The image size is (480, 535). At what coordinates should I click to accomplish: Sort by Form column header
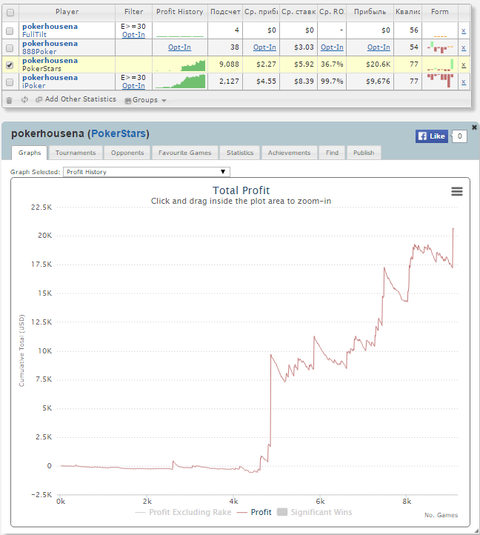coord(440,12)
